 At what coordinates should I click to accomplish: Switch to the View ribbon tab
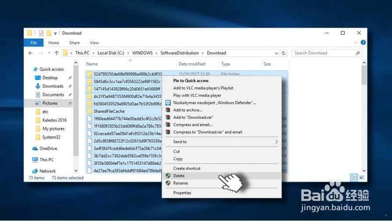tap(94, 43)
